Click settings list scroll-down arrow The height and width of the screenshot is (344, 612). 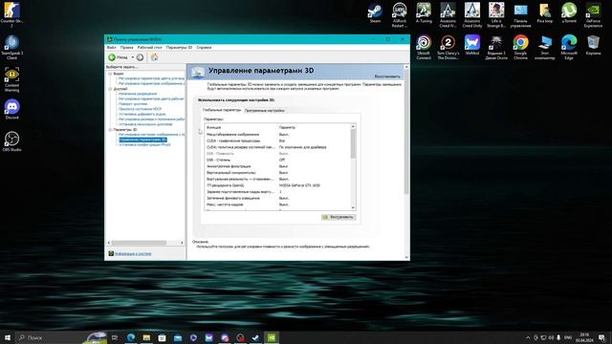click(353, 208)
